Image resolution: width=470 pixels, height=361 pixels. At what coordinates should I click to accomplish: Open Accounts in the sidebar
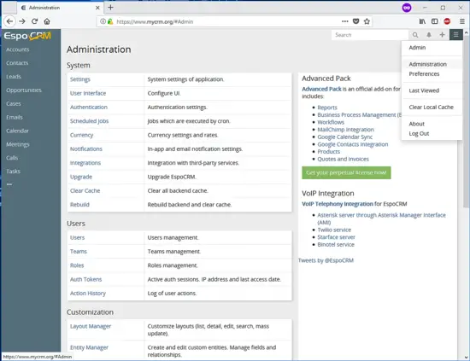coord(18,49)
